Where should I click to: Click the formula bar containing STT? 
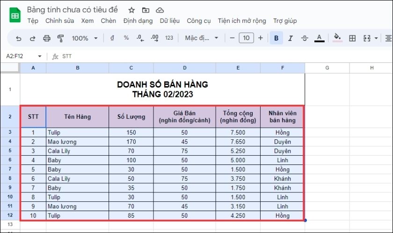click(x=220, y=56)
